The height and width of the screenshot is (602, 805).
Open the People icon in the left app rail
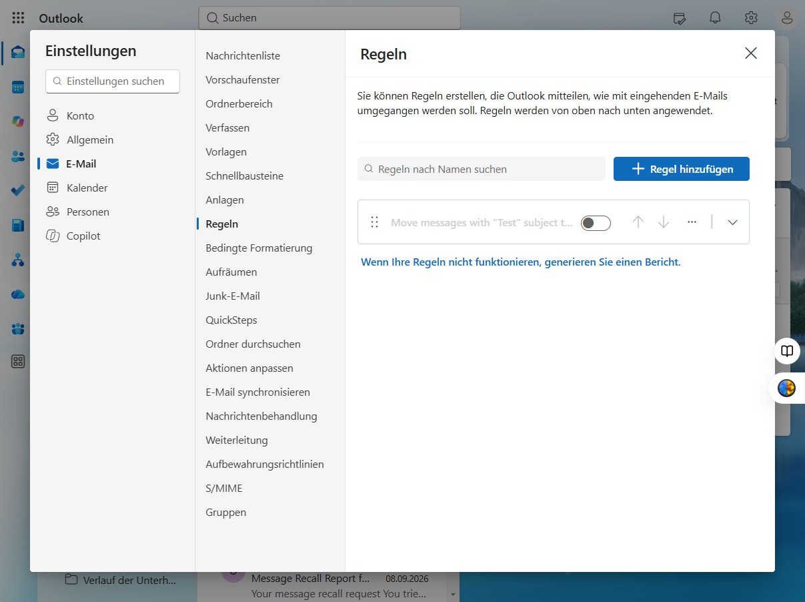point(18,156)
